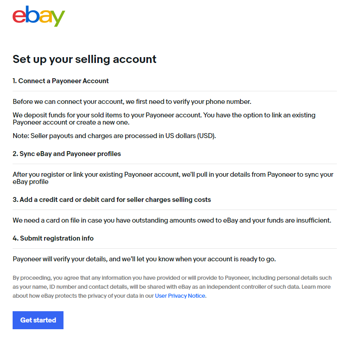Click the deposit funds to Payoneer paragraph
The width and height of the screenshot is (349, 340).
(x=164, y=119)
